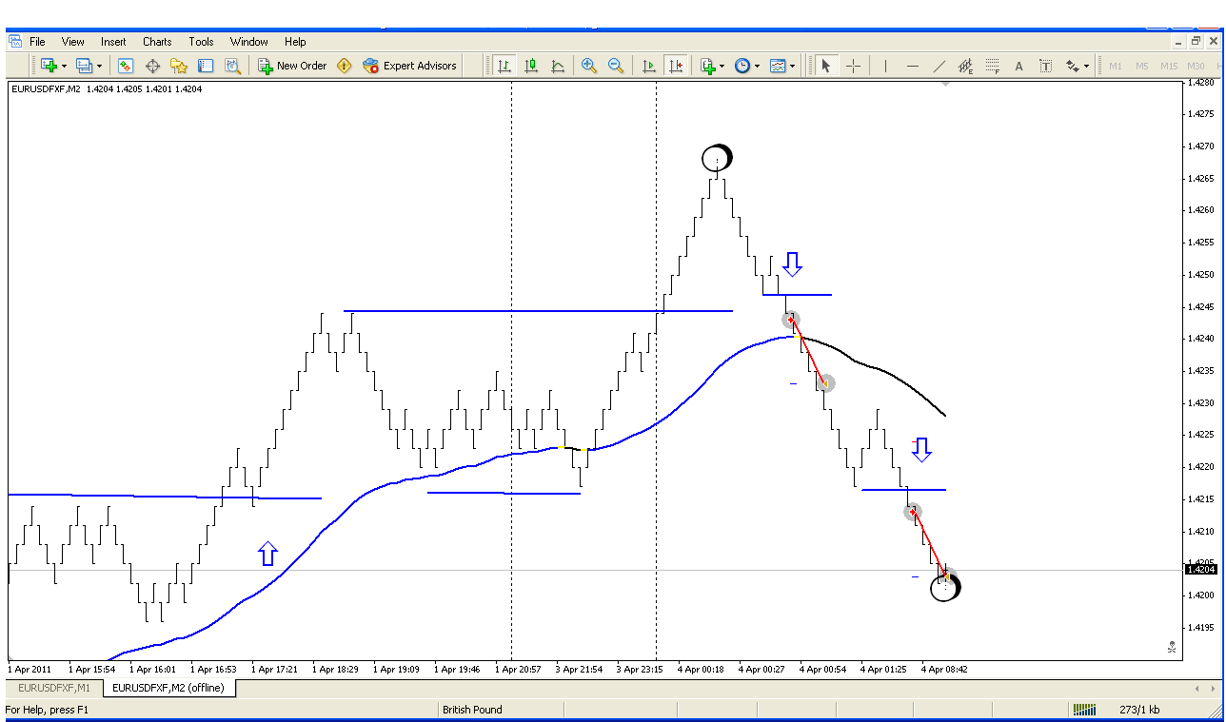Click the 1.4204 current price label
This screenshot has width=1226, height=722.
pyautogui.click(x=1201, y=569)
